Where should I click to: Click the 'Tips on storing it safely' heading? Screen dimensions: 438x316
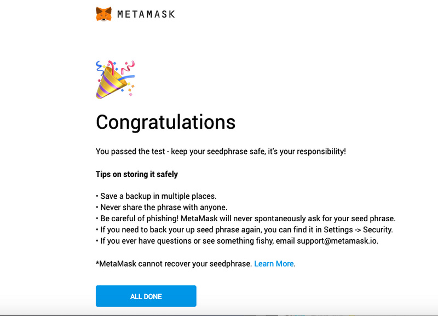click(x=137, y=174)
